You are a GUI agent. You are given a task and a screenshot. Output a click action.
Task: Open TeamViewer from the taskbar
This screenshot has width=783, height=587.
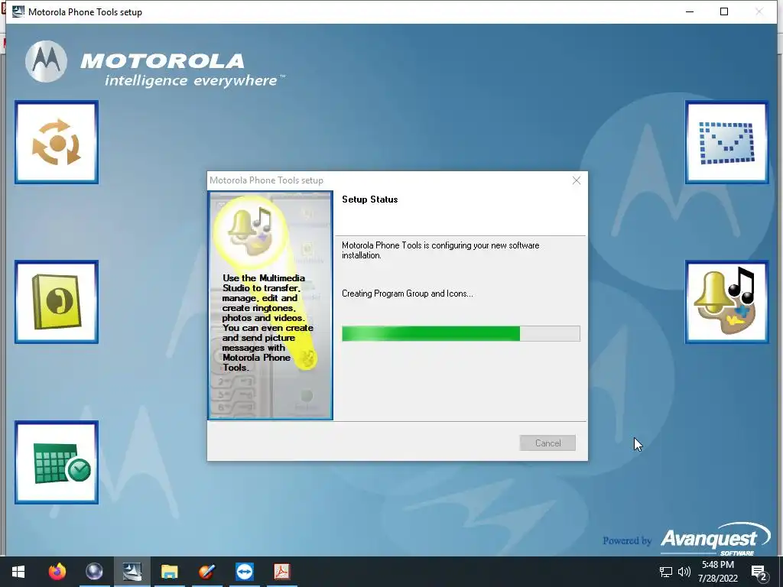pos(244,572)
